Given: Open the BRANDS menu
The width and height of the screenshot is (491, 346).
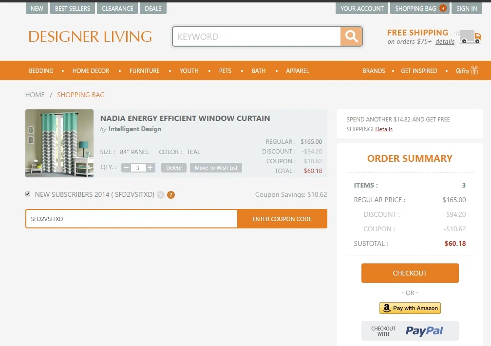Looking at the screenshot, I should click(374, 71).
